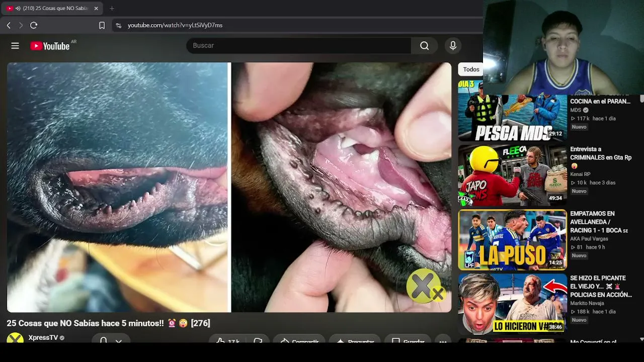The height and width of the screenshot is (362, 644).
Task: Visit the Markito Navaja channel
Action: click(x=587, y=303)
